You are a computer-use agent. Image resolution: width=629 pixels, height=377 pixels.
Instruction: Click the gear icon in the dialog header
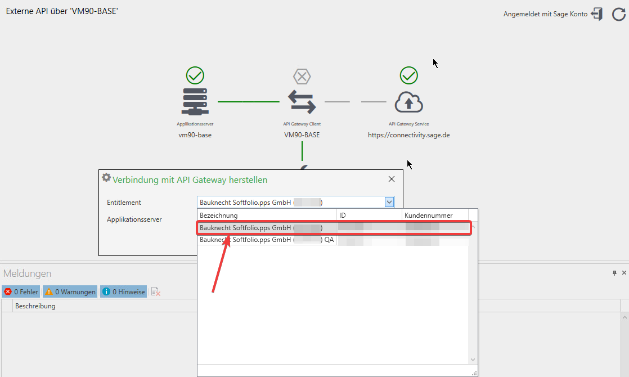106,177
